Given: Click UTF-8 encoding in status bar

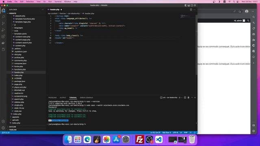Looking at the screenshot, I should pyautogui.click(x=175, y=133).
